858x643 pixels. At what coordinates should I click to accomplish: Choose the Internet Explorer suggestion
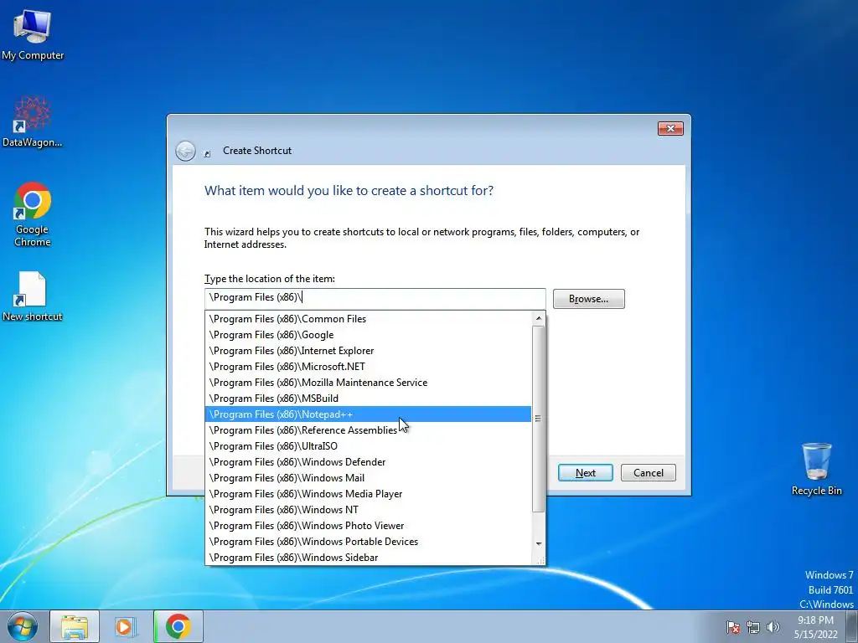click(x=368, y=351)
